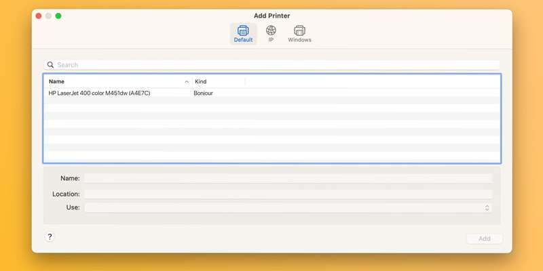Click into the Name text field
The width and height of the screenshot is (543, 271).
click(x=288, y=178)
